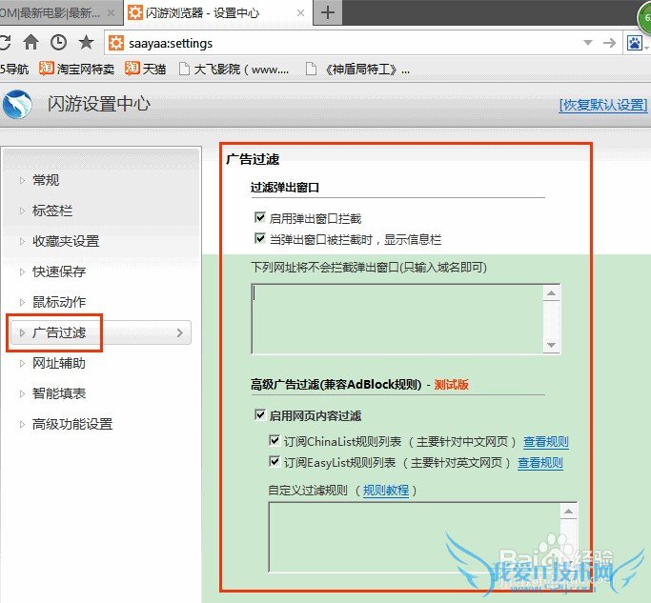Expand triangle beside 智能填表

23,393
